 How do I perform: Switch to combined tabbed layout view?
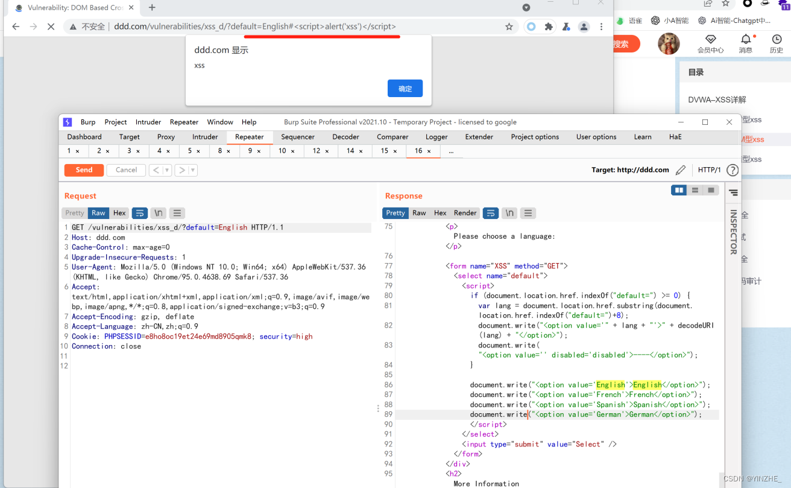711,190
